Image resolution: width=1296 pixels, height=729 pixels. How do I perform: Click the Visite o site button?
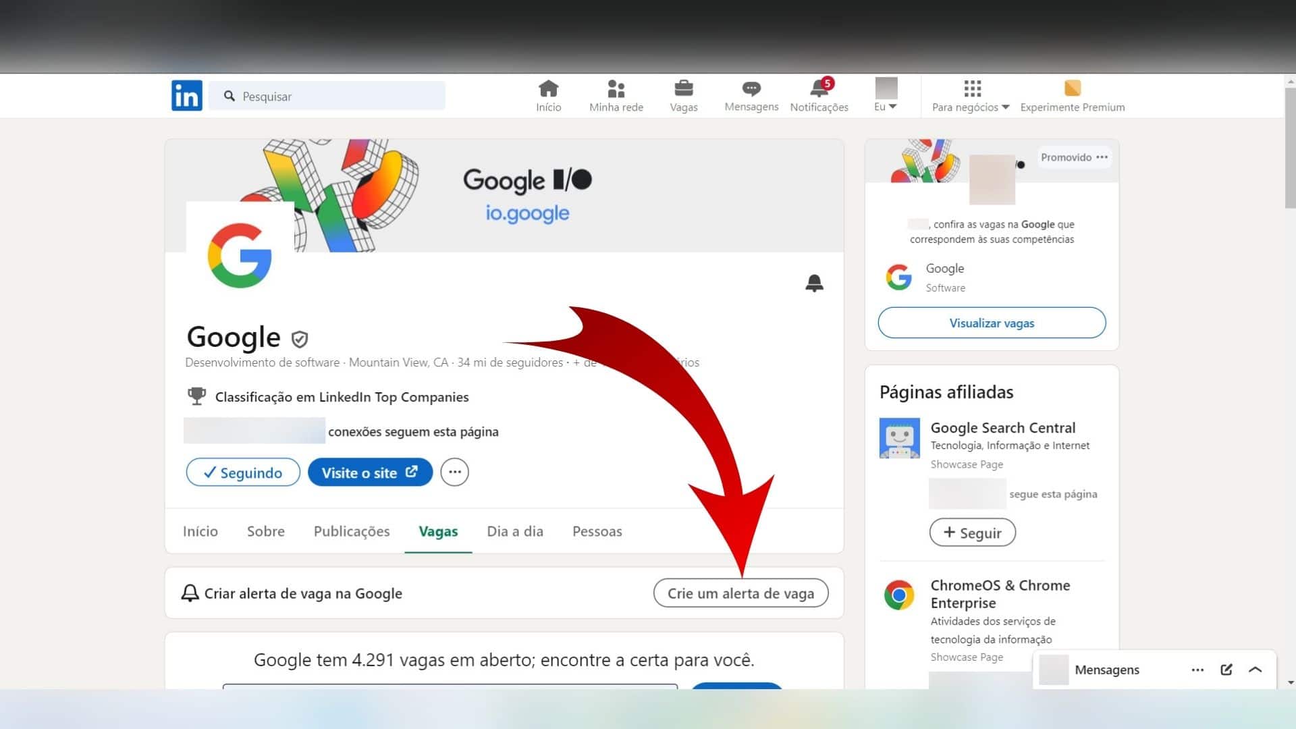coord(370,472)
